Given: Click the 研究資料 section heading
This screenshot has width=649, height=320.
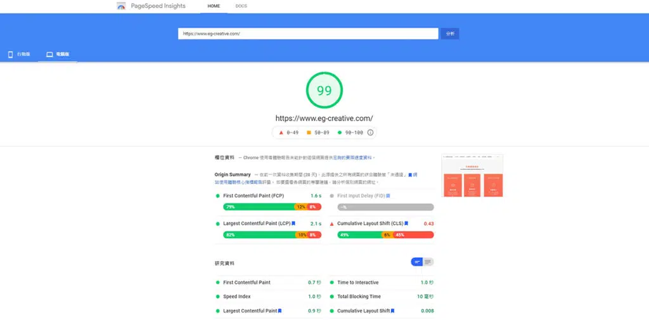Looking at the screenshot, I should tap(224, 263).
